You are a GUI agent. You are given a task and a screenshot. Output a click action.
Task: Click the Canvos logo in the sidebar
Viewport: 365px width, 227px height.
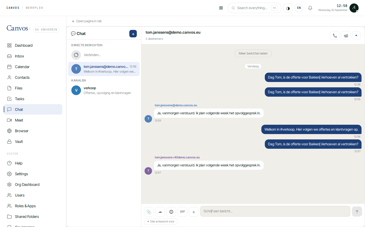click(17, 28)
